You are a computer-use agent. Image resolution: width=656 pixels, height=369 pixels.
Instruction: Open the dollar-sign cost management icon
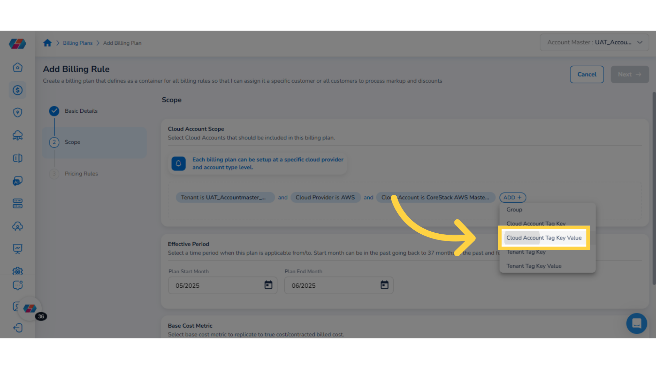tap(17, 90)
